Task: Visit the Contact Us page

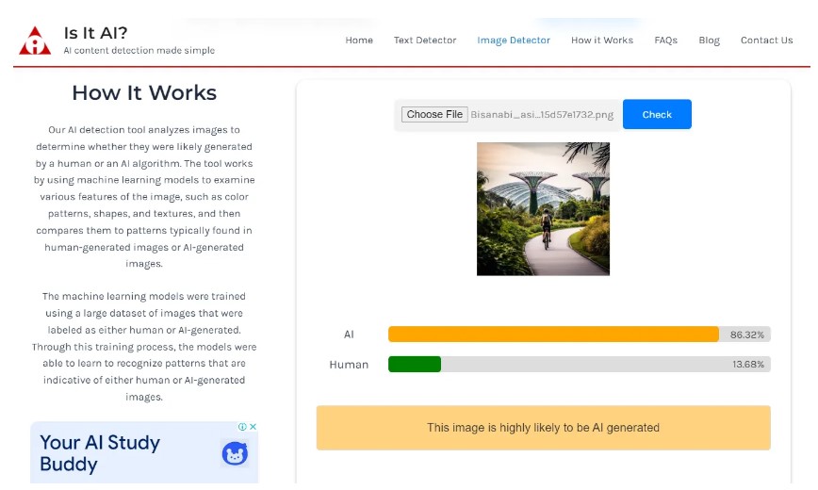Action: [x=766, y=41]
